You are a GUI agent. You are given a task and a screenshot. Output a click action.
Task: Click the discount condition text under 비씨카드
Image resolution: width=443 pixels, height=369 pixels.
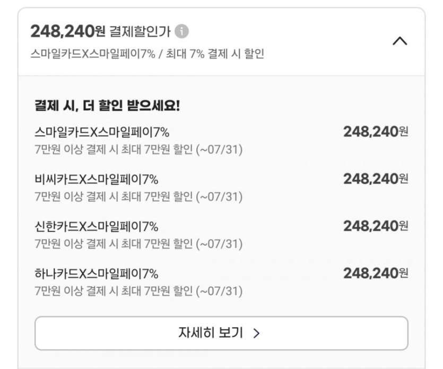pos(138,197)
